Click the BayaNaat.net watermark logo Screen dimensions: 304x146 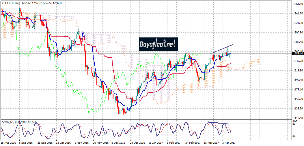click(158, 44)
